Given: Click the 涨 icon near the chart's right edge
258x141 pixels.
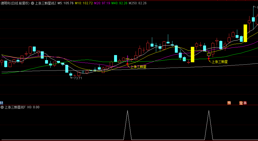Looking at the screenshot, I should tap(245, 103).
